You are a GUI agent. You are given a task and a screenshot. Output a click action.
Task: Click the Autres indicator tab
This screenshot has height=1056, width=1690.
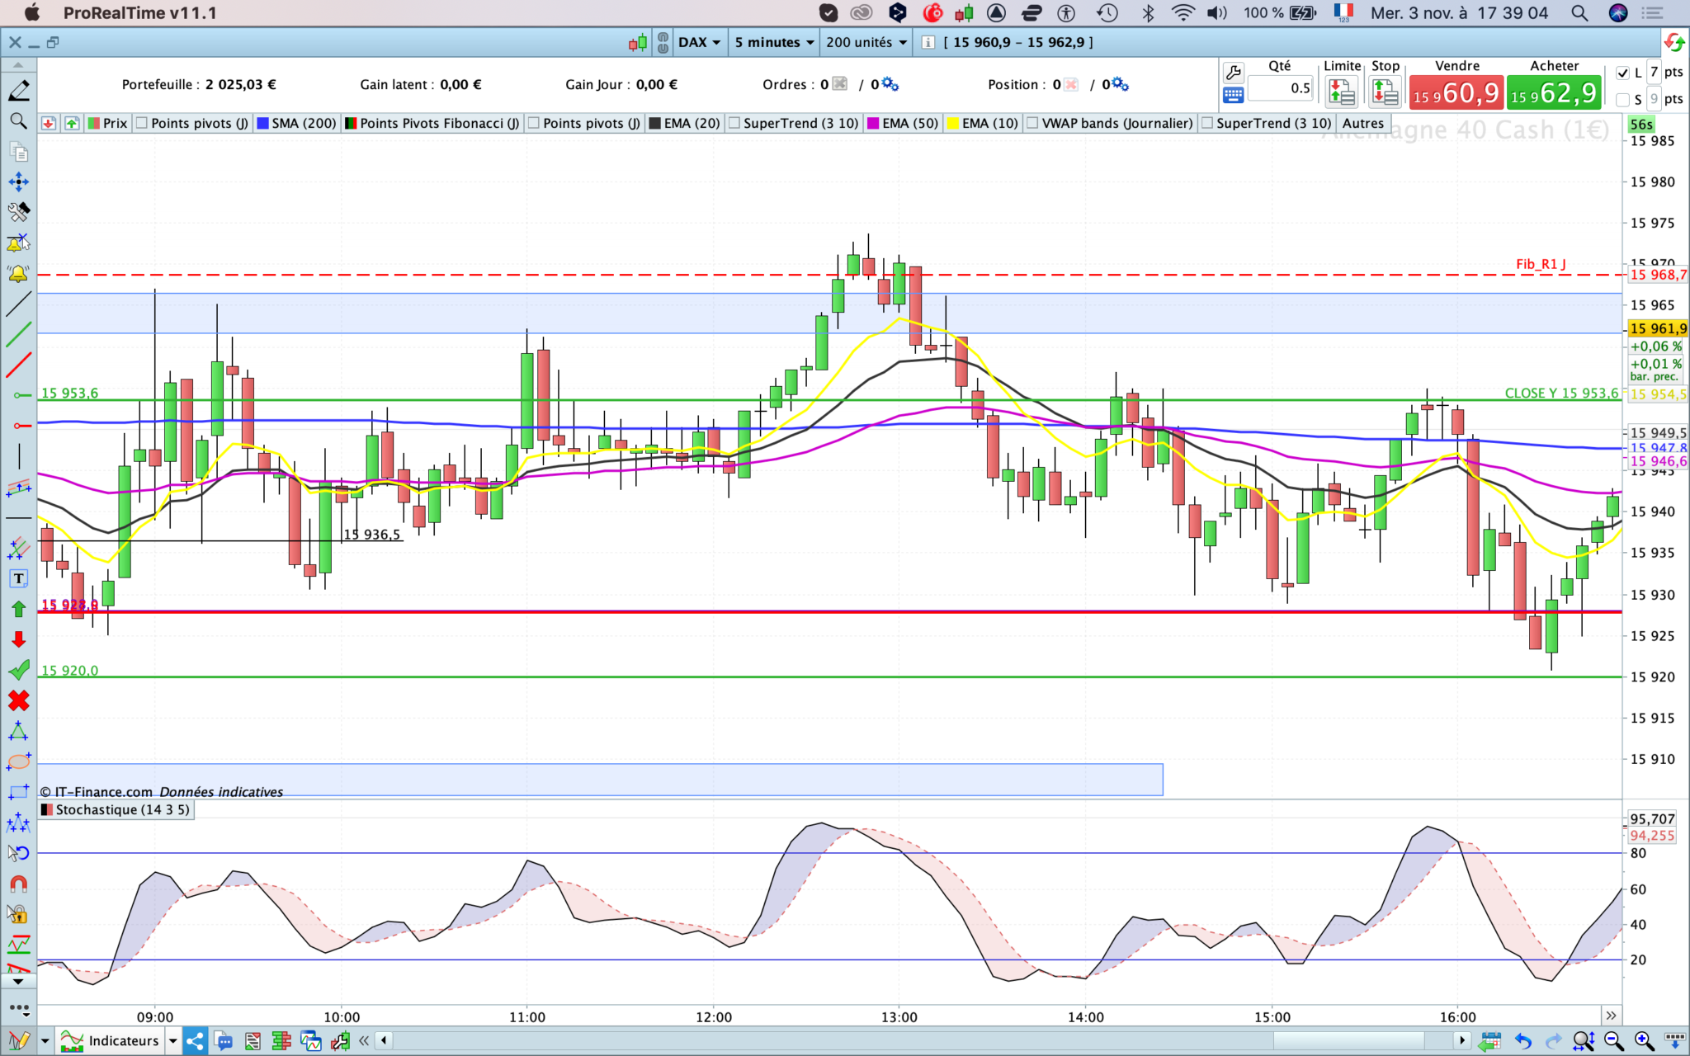click(x=1362, y=123)
